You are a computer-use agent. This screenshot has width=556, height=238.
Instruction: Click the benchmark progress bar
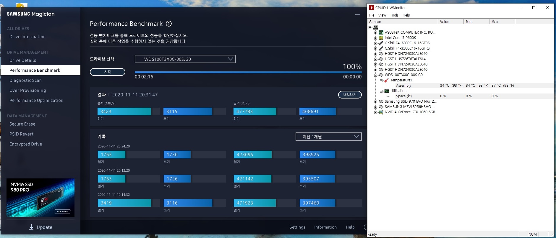248,72
